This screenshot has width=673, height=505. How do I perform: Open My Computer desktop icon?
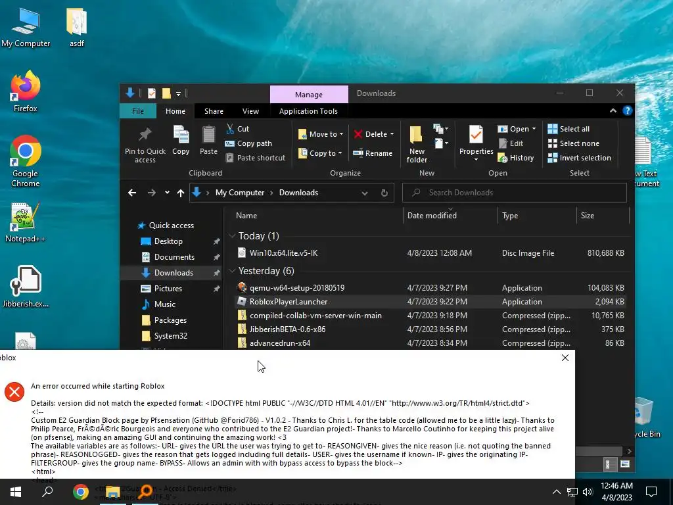26,27
